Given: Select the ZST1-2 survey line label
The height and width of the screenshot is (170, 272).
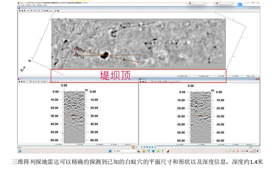Looking at the screenshot, I should pyautogui.click(x=79, y=50).
